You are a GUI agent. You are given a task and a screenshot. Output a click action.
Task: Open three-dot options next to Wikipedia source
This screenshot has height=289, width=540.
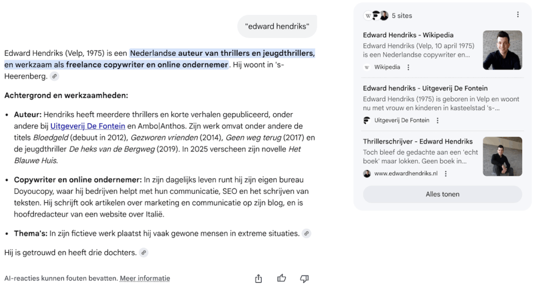tap(408, 67)
